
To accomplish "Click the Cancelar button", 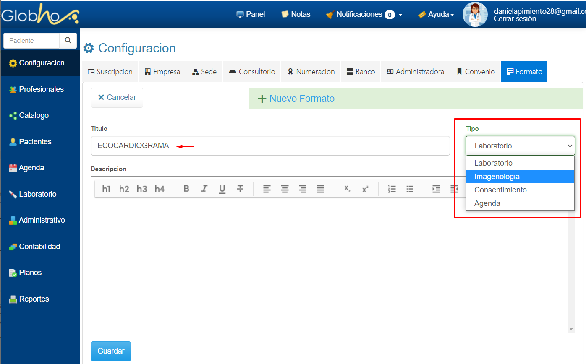I will (x=117, y=97).
